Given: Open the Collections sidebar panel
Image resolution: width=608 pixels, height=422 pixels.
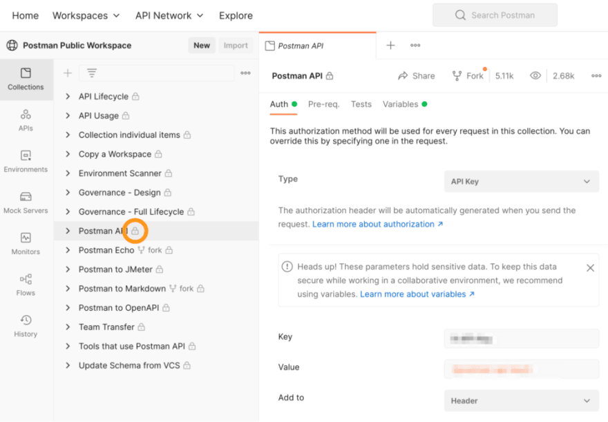Looking at the screenshot, I should (x=26, y=79).
